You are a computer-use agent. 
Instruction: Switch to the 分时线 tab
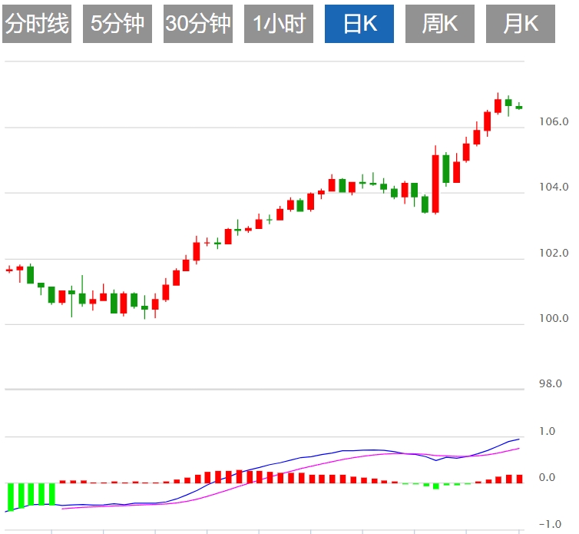(x=37, y=24)
